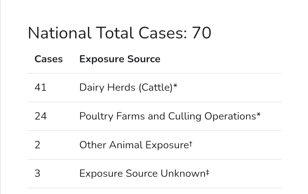
Task: Click the 41 cases value
Action: click(40, 87)
